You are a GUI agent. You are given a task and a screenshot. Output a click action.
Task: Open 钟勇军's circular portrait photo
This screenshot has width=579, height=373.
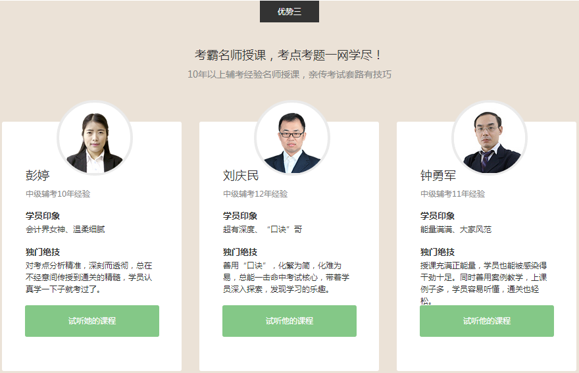[x=490, y=138]
